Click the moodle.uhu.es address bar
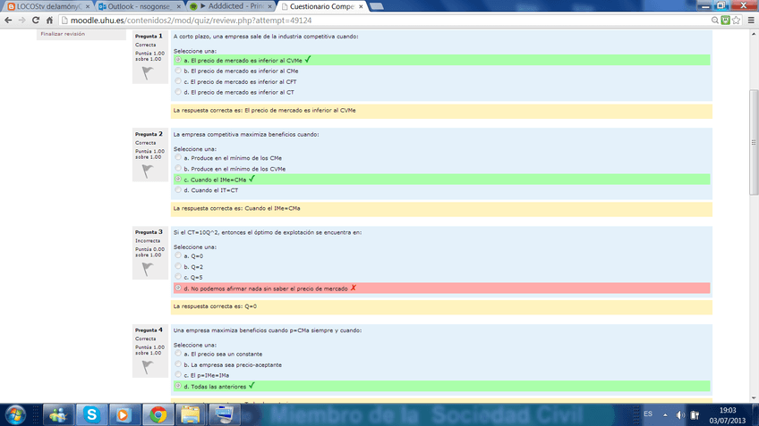 382,21
